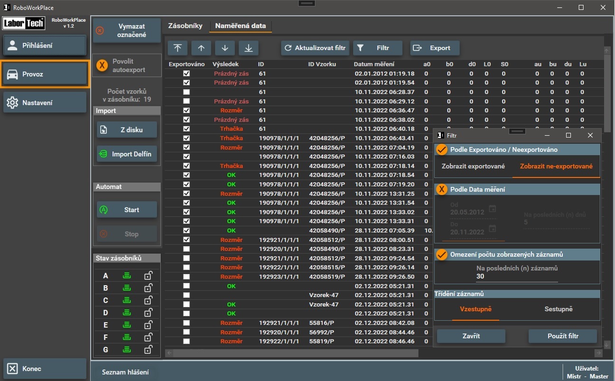Open Filtr button in toolbar

pos(377,48)
